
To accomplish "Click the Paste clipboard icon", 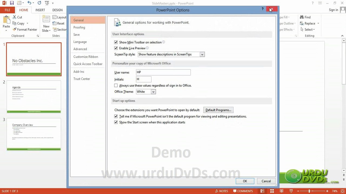I will (6, 20).
